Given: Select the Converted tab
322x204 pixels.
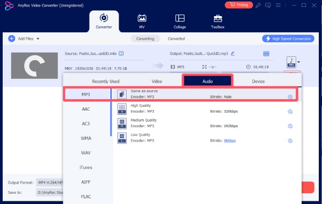Looking at the screenshot, I should 176,39.
